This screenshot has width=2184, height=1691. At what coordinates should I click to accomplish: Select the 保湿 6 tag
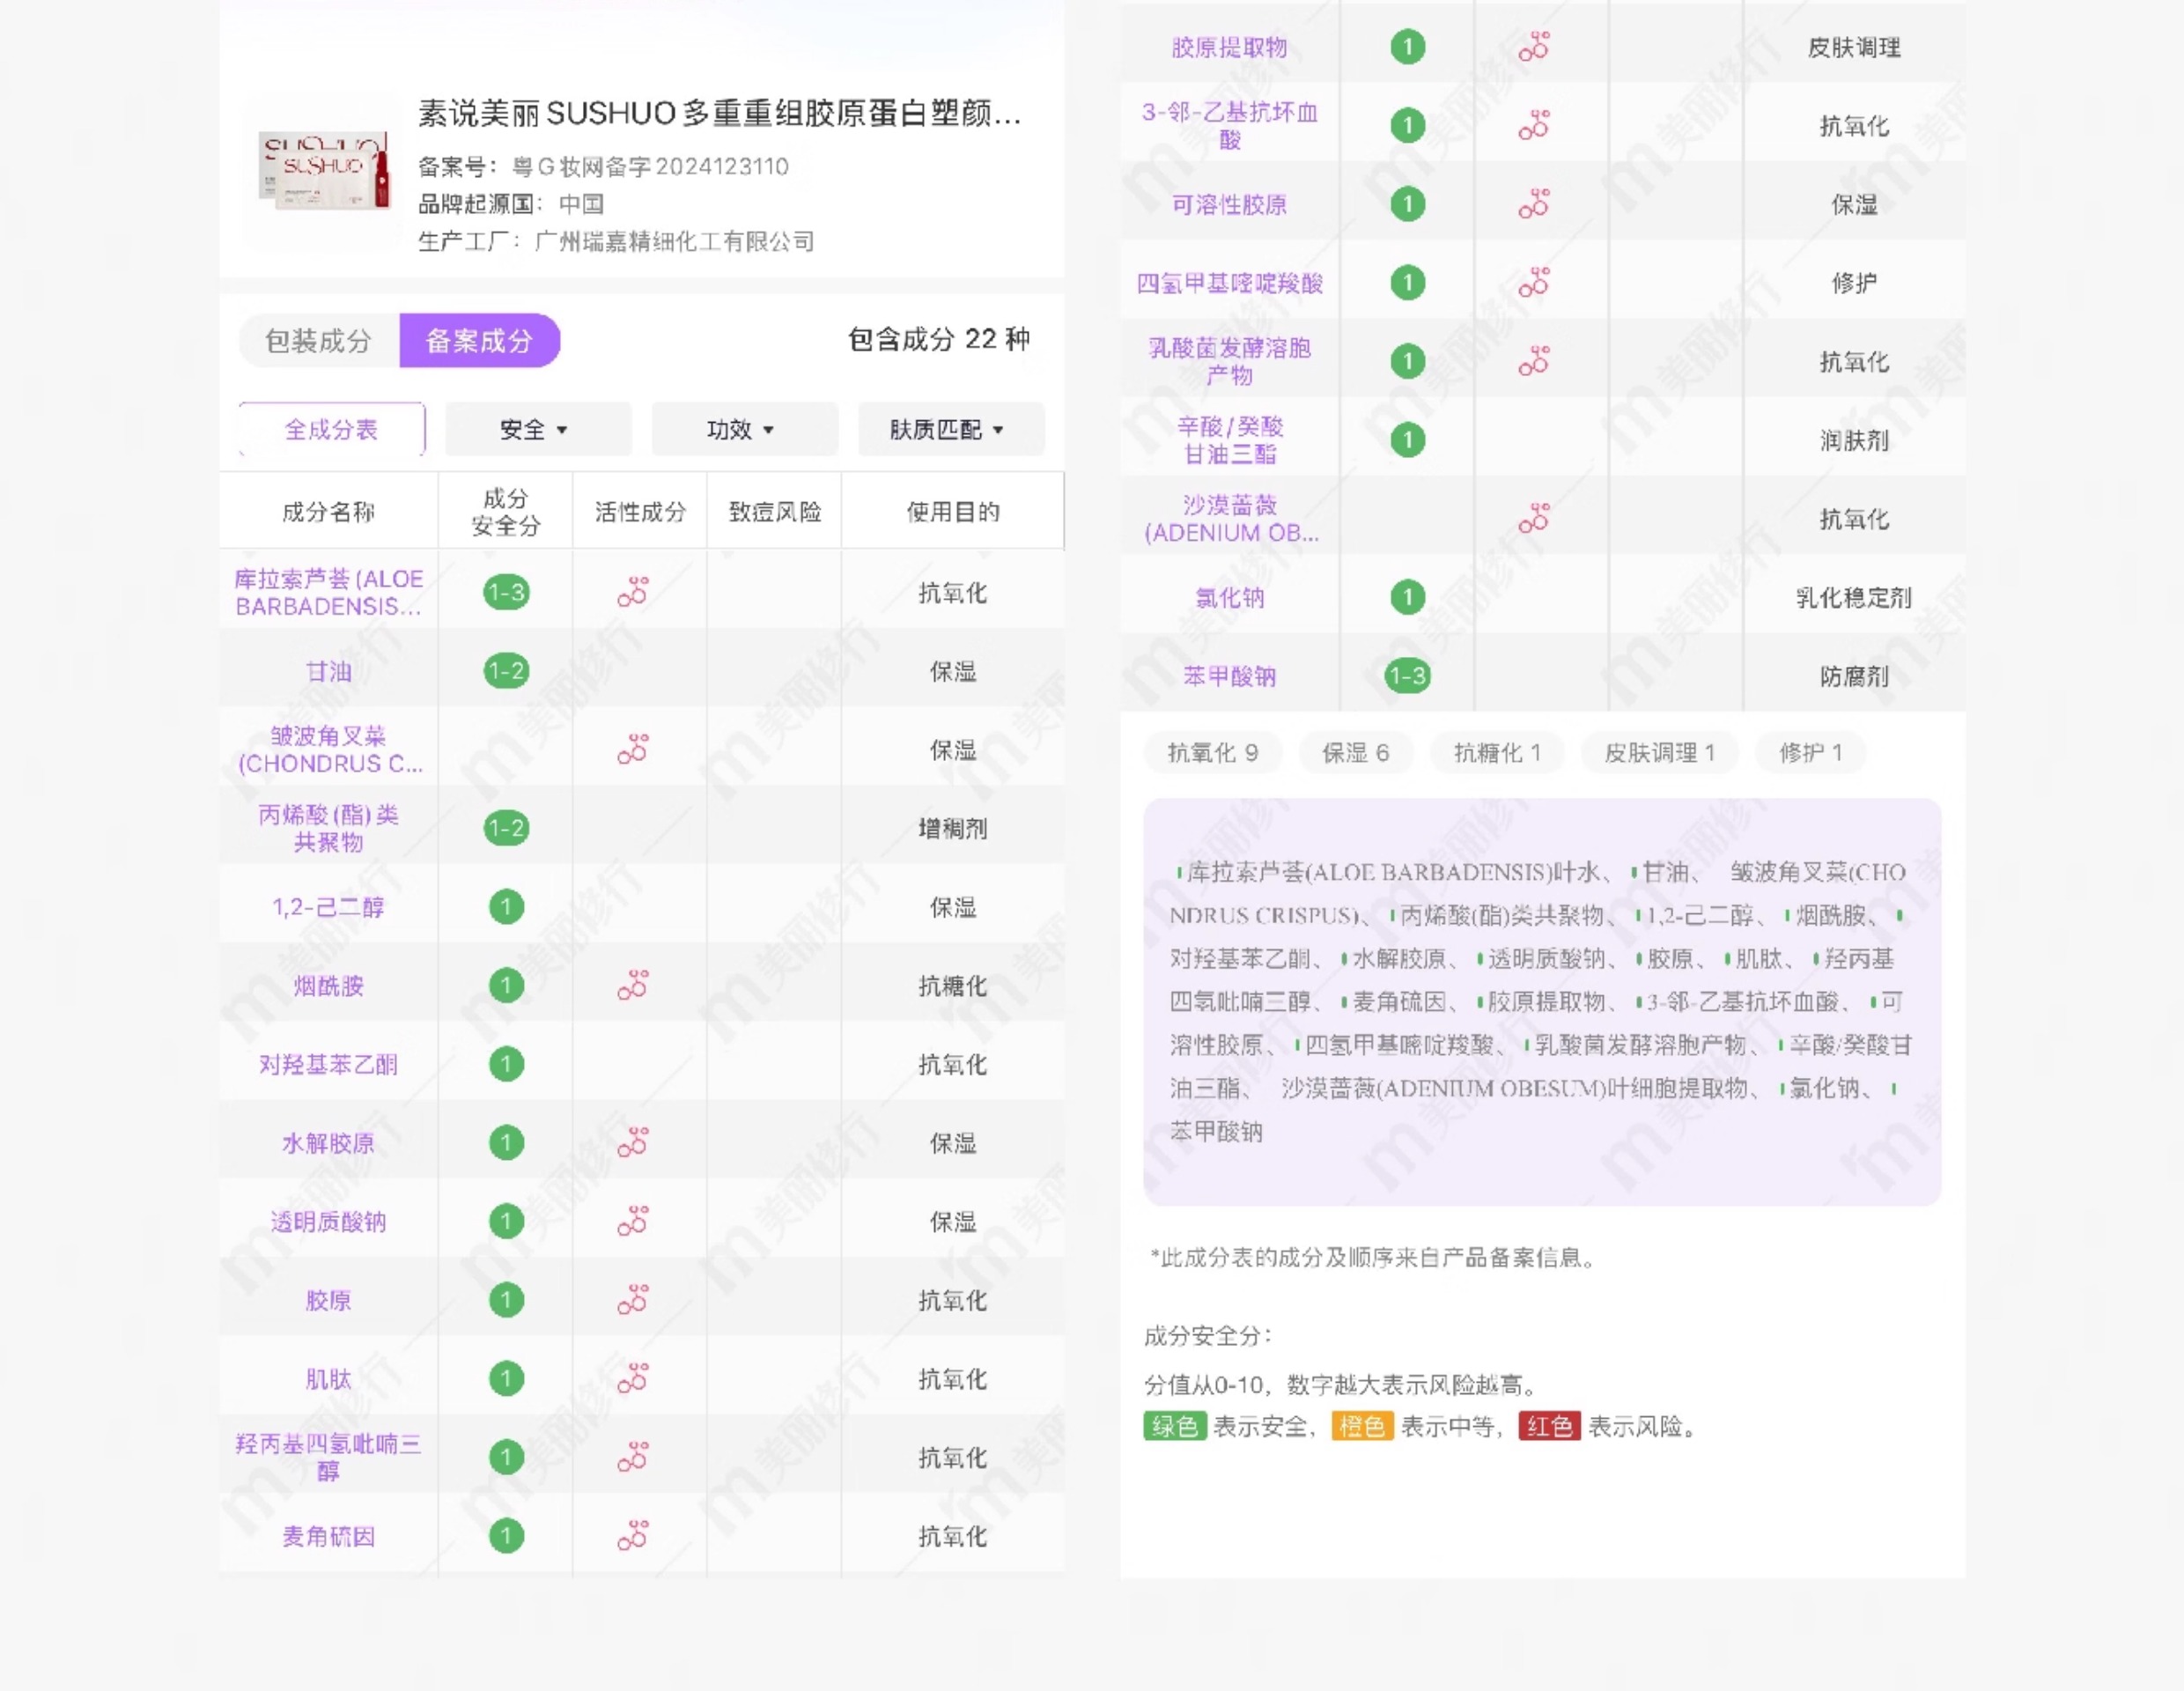[x=1356, y=753]
